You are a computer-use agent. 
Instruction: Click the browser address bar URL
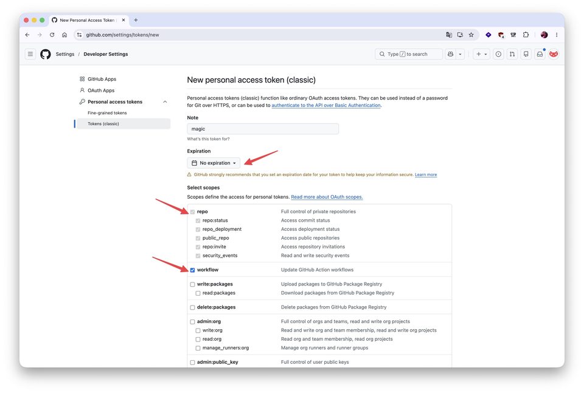(122, 35)
